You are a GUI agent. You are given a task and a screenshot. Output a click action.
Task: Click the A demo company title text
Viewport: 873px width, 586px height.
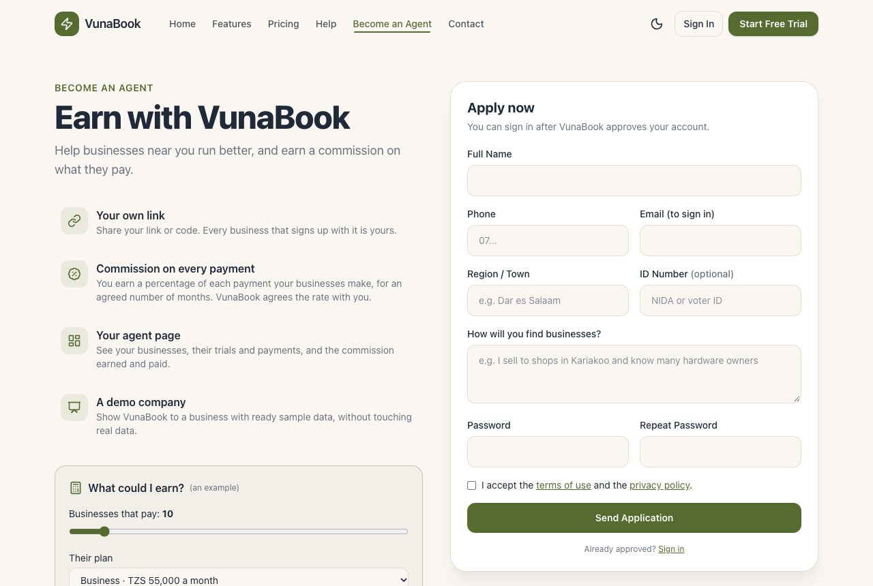(141, 402)
